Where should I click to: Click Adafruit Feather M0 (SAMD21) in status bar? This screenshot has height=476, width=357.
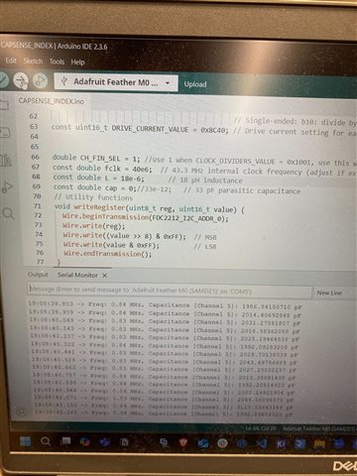[x=319, y=428]
